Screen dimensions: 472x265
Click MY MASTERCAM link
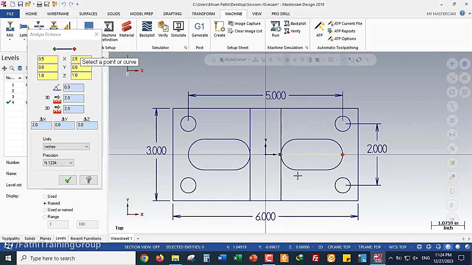(x=441, y=14)
